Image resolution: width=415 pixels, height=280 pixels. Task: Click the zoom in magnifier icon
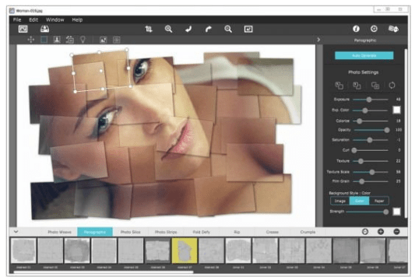click(x=169, y=29)
